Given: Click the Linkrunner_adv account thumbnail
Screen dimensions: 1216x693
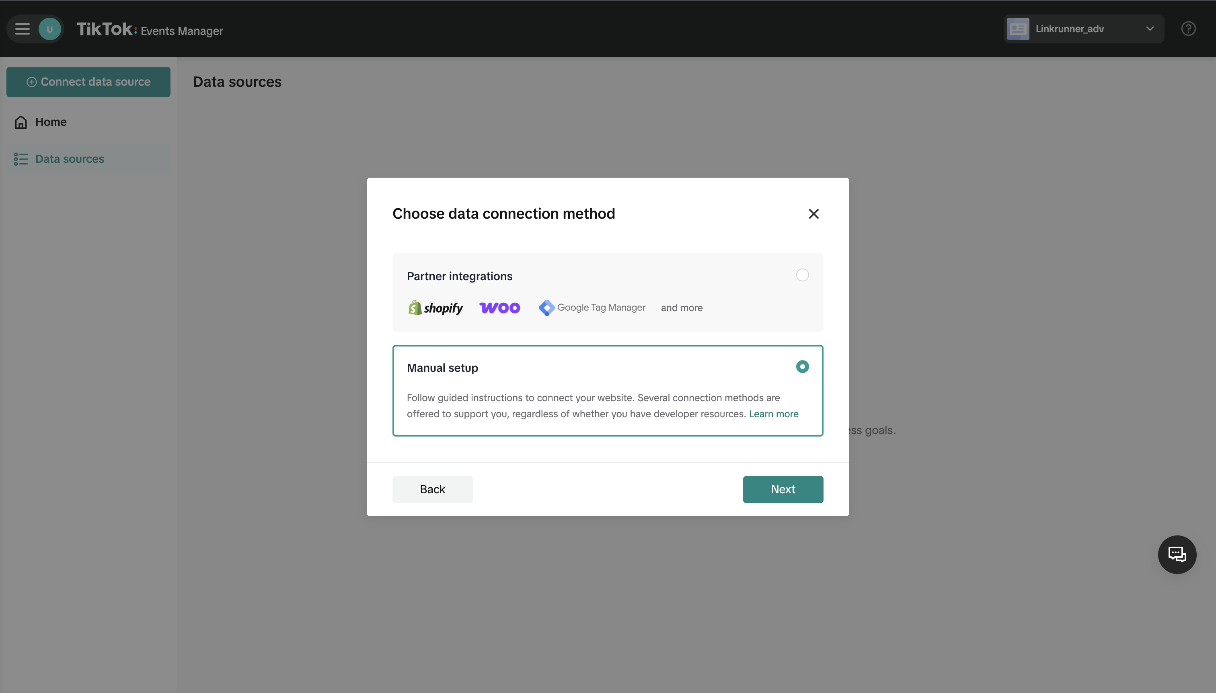Looking at the screenshot, I should coord(1018,29).
